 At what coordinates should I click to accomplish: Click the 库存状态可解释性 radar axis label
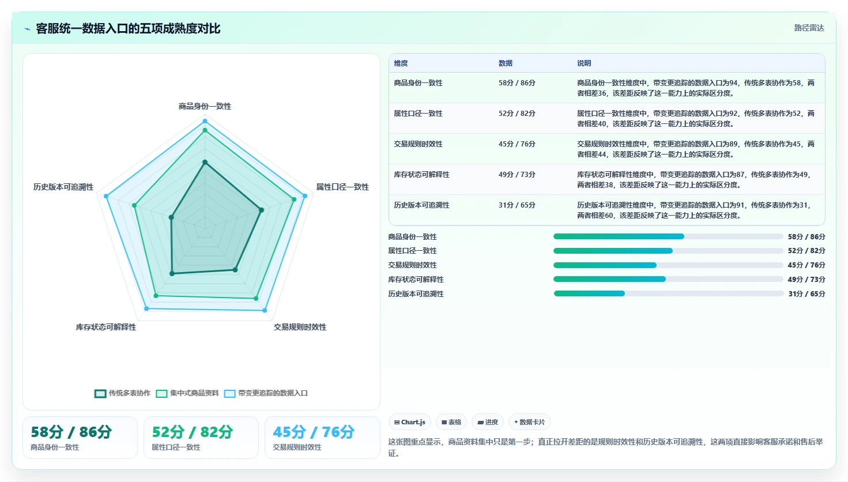click(x=106, y=327)
